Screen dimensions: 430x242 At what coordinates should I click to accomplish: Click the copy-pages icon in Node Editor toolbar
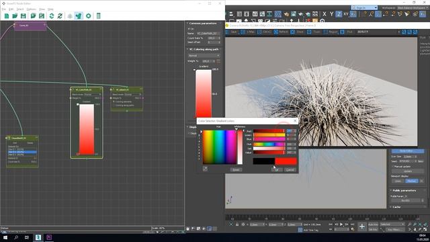33,16
